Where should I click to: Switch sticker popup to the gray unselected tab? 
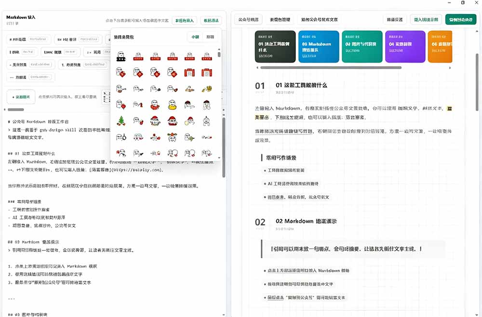(210, 37)
